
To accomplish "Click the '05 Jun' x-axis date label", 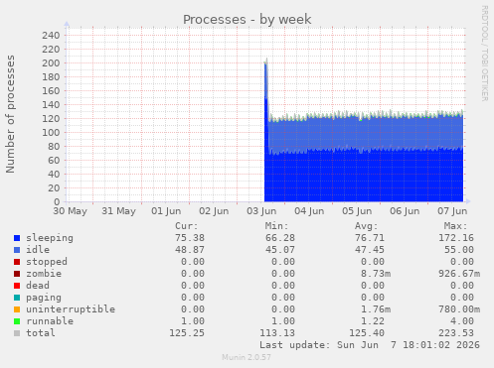I will point(357,211).
